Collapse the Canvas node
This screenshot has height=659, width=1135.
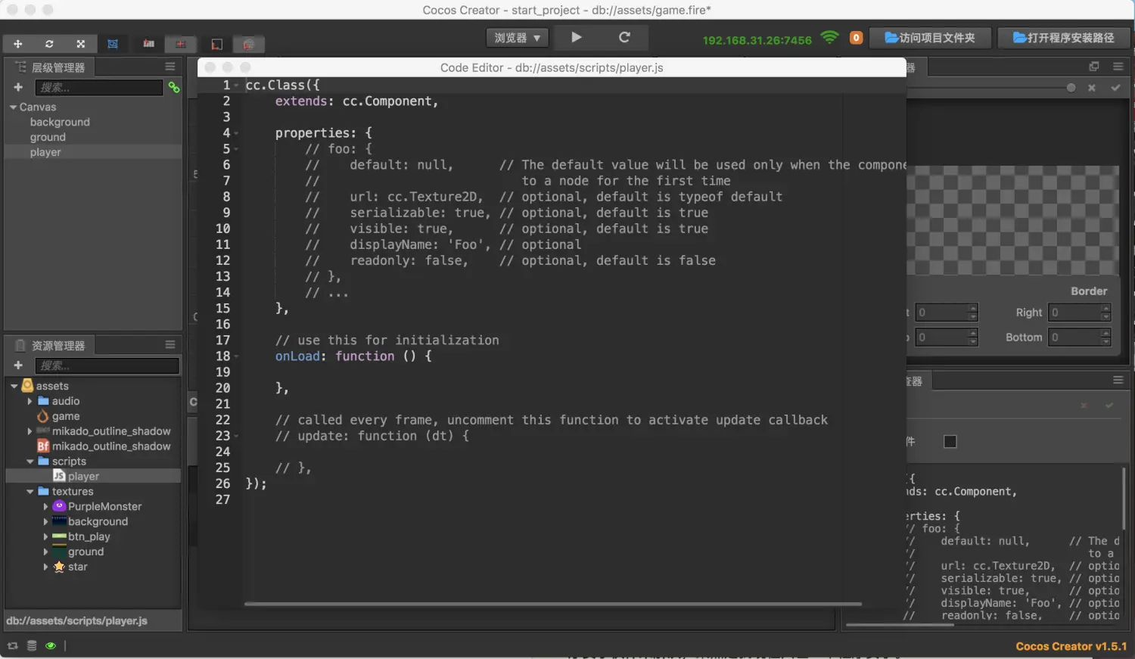point(13,107)
